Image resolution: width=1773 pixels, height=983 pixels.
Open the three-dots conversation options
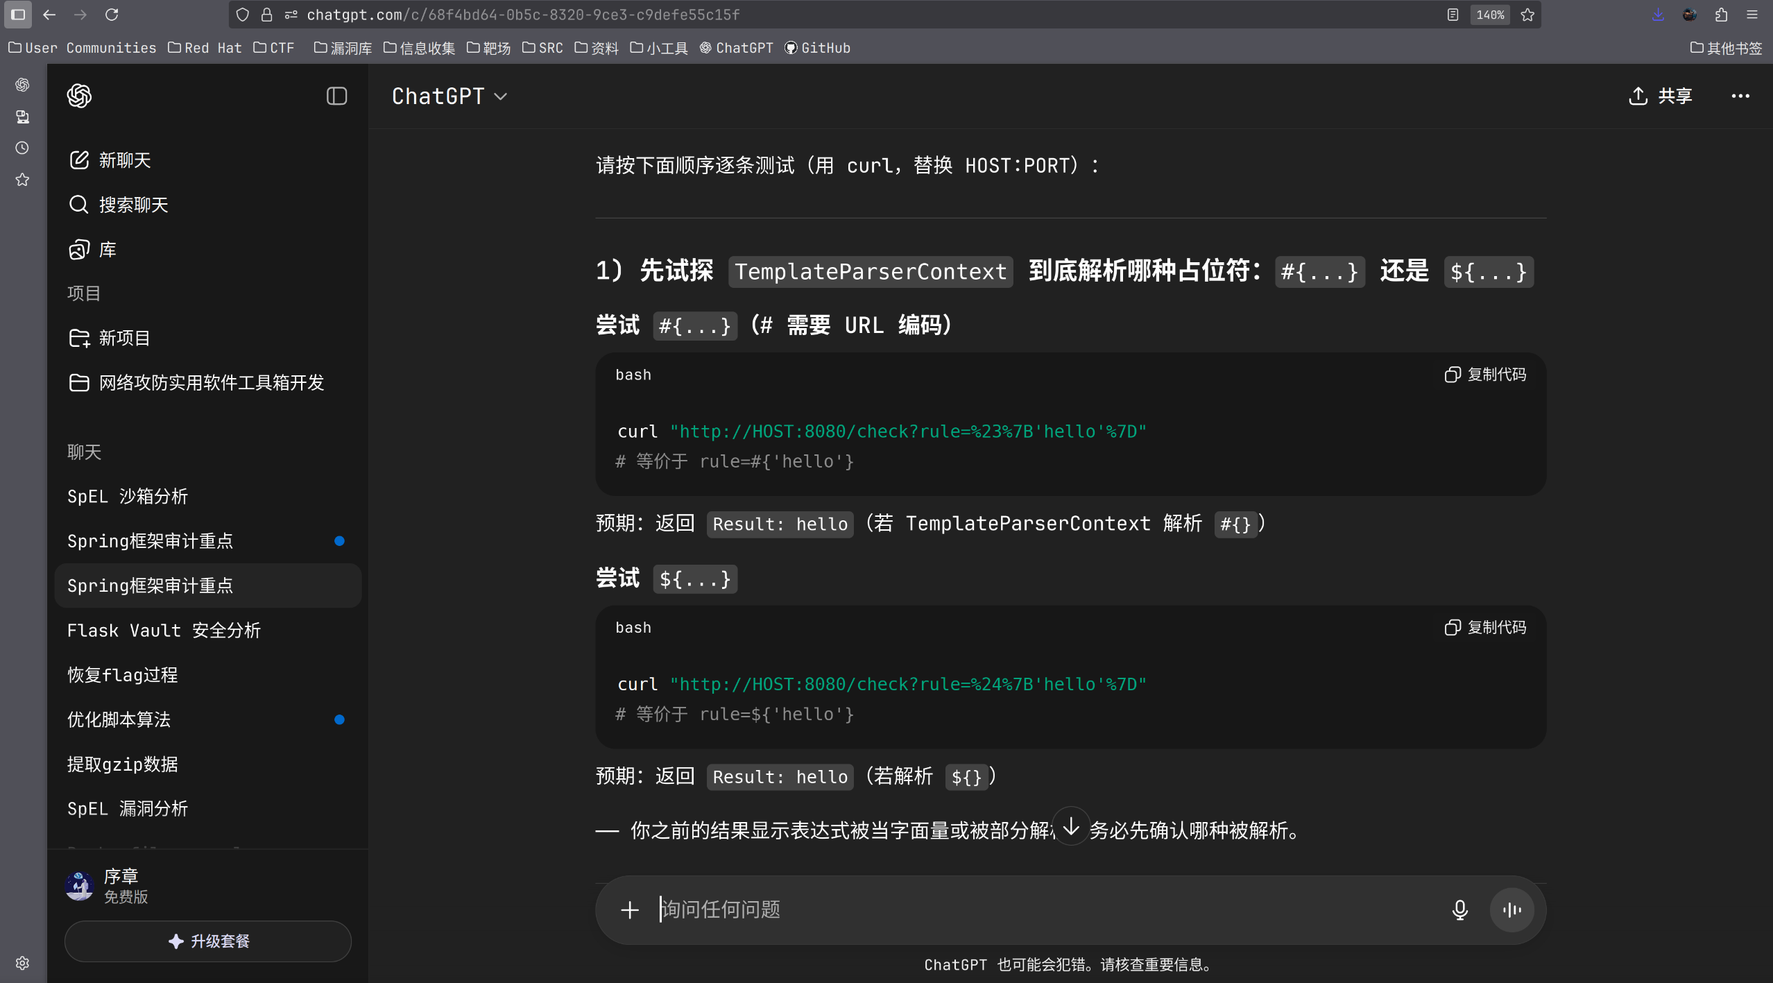1740,96
